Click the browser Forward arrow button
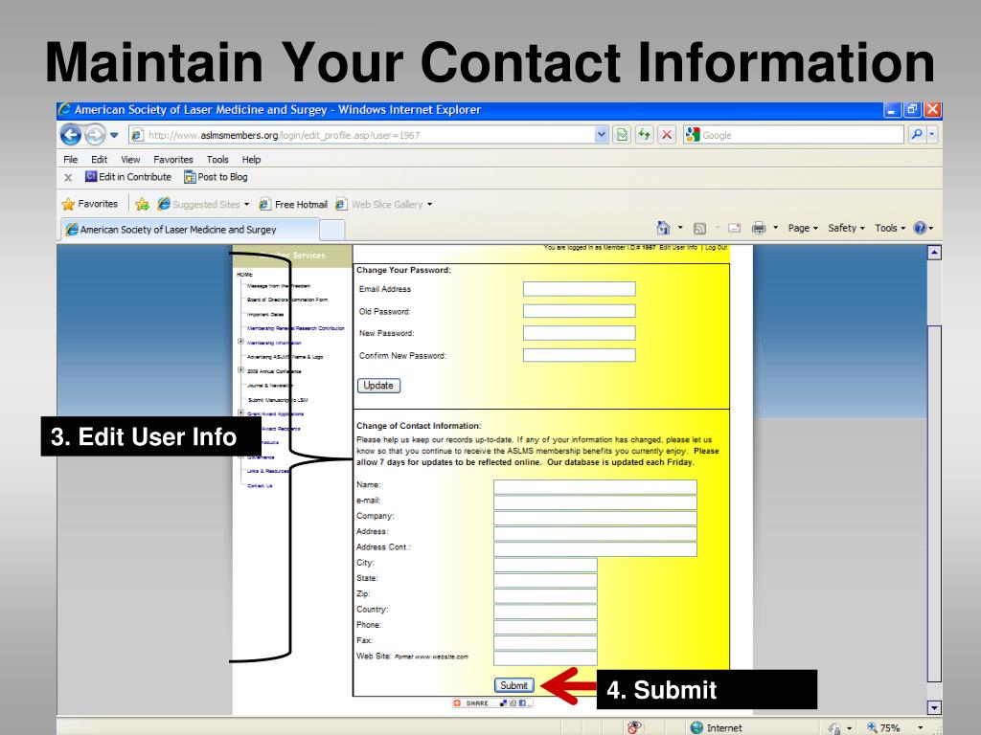981x735 pixels. point(95,134)
